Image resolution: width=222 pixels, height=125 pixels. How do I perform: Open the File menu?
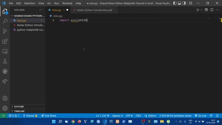pos(11,3)
